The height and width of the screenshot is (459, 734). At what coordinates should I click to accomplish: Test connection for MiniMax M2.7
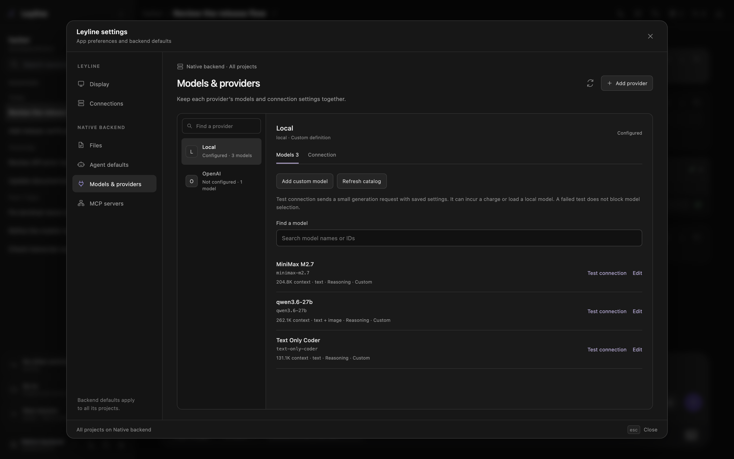click(x=607, y=273)
